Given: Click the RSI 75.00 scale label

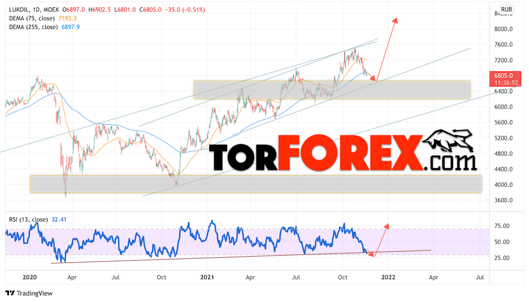Looking at the screenshot, I should (502, 226).
